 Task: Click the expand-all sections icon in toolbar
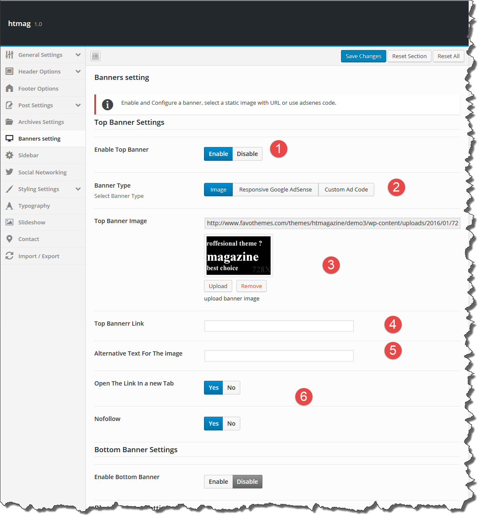tap(96, 56)
